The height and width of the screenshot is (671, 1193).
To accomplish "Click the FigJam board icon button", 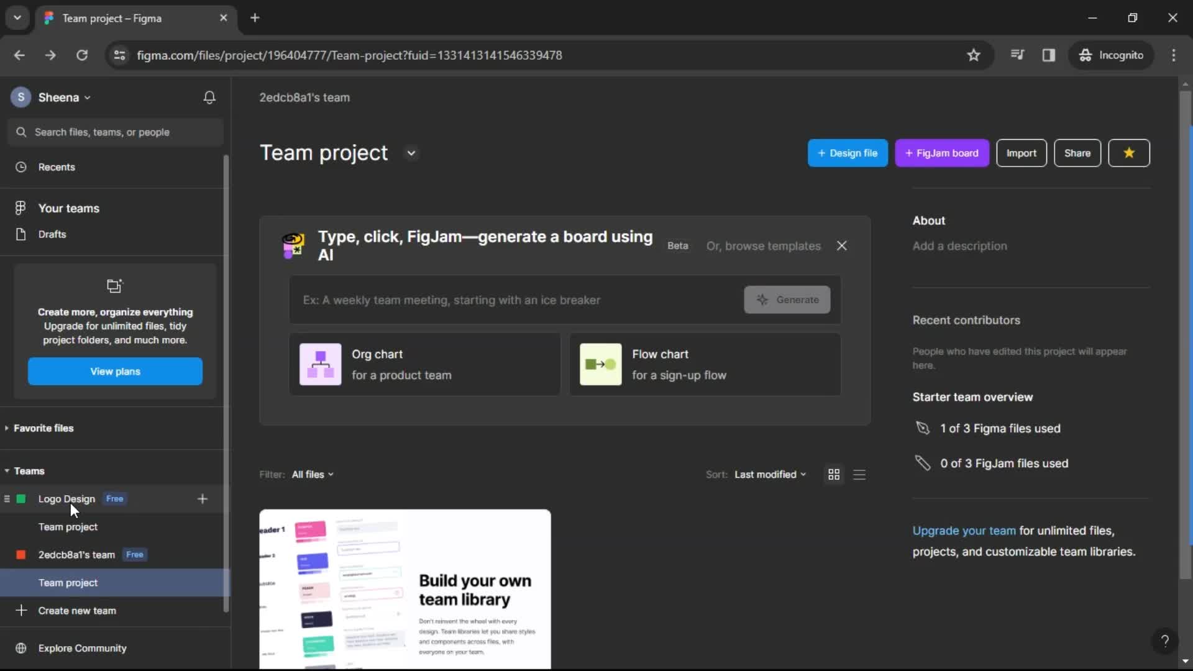I will click(x=942, y=153).
